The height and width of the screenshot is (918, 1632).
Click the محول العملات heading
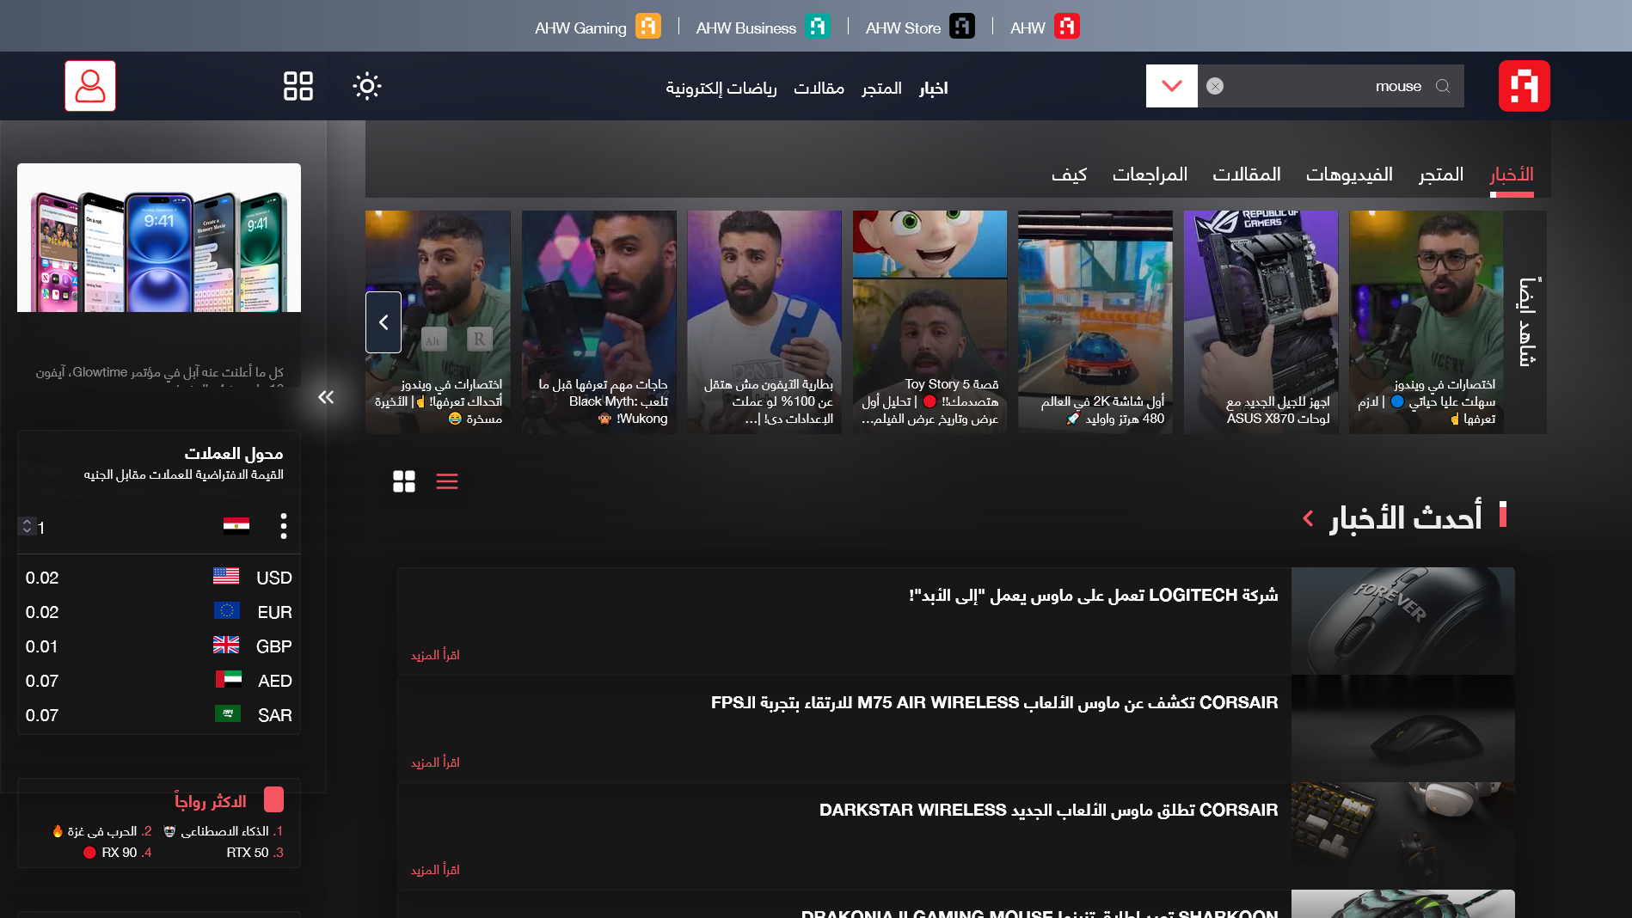[x=233, y=453]
